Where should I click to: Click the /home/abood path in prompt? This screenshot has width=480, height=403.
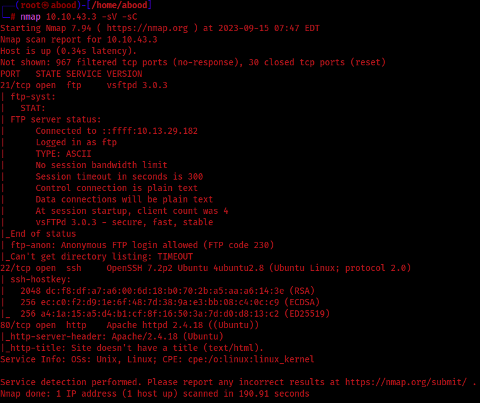(119, 5)
